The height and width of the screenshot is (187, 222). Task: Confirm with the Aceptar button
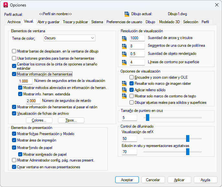127,180
